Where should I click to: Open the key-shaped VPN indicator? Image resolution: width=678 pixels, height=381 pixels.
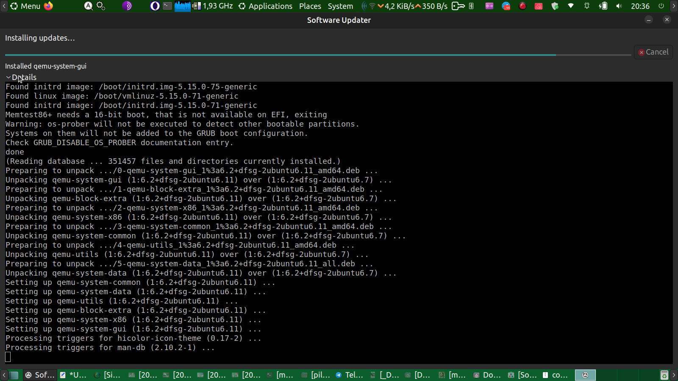pos(458,6)
